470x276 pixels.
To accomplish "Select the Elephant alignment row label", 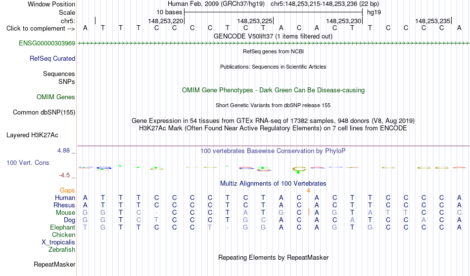I will pyautogui.click(x=62, y=228).
